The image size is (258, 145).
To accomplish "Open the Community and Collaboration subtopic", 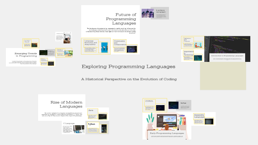I will (x=125, y=46).
